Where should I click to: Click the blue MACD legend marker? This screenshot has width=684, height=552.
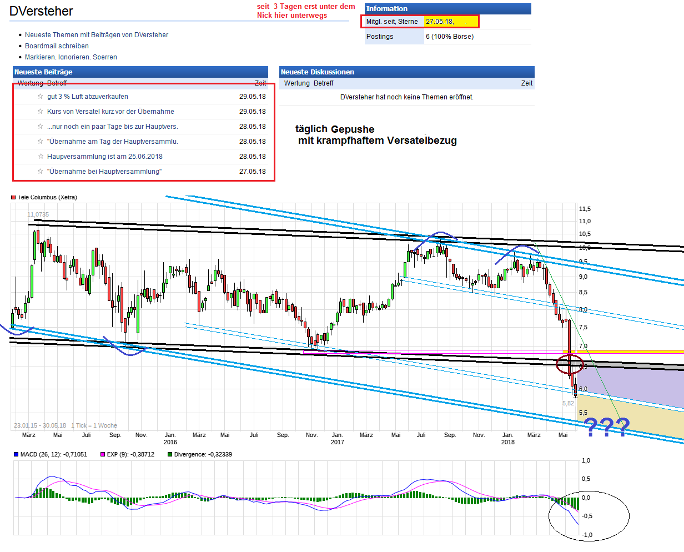17,454
